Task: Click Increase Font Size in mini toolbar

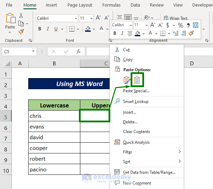Action: (x=153, y=25)
